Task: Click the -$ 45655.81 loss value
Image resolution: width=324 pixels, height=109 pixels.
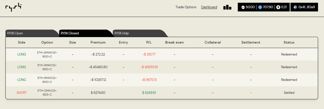Action: click(x=149, y=67)
